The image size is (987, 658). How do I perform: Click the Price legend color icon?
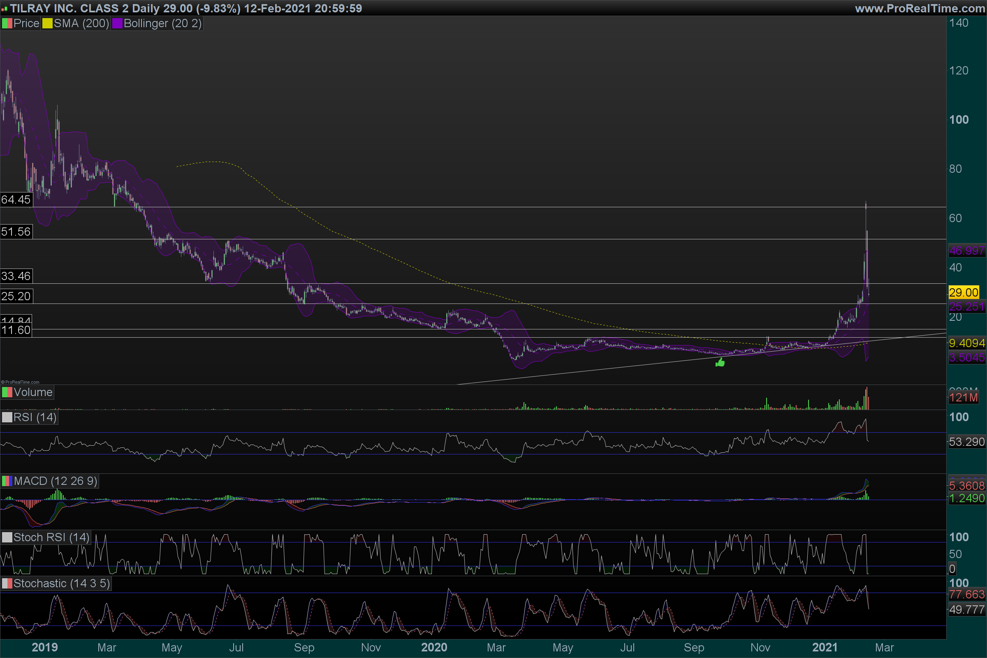click(x=7, y=23)
